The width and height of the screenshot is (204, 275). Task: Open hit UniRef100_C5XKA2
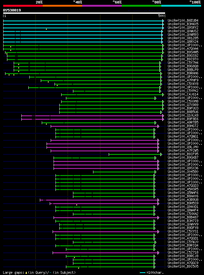pos(183,214)
